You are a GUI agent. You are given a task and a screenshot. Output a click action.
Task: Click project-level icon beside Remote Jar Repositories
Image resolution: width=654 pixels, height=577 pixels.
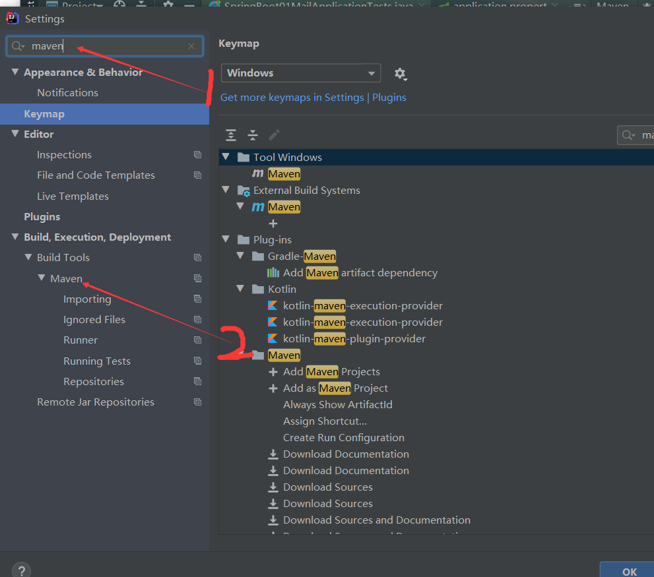click(x=198, y=402)
